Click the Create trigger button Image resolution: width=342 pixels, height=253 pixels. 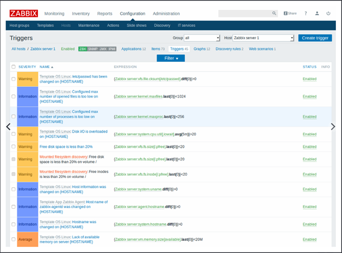(x=315, y=38)
